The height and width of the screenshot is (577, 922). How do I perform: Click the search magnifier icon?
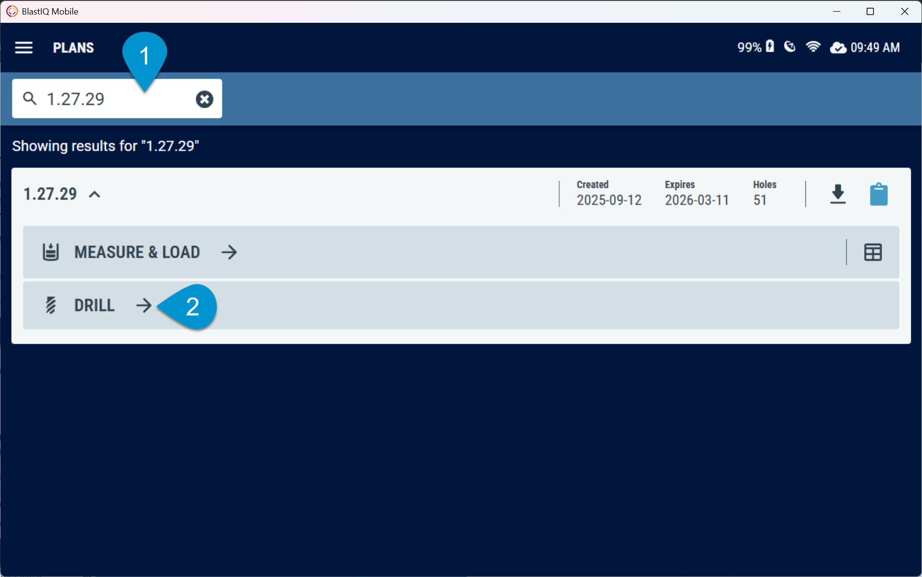(x=30, y=99)
